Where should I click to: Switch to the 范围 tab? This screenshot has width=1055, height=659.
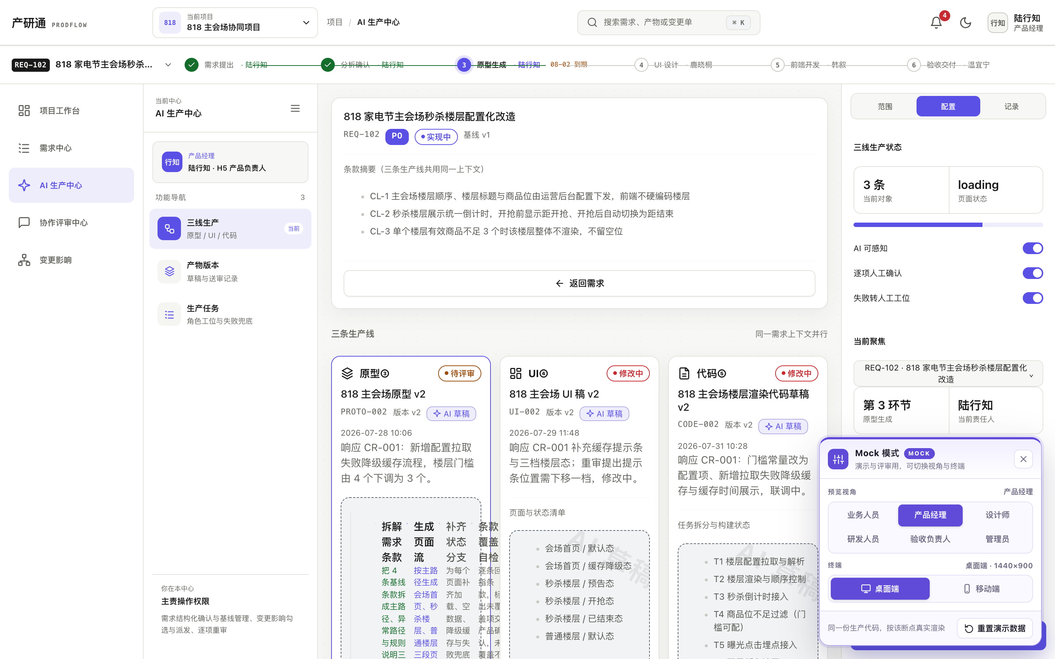tap(885, 106)
